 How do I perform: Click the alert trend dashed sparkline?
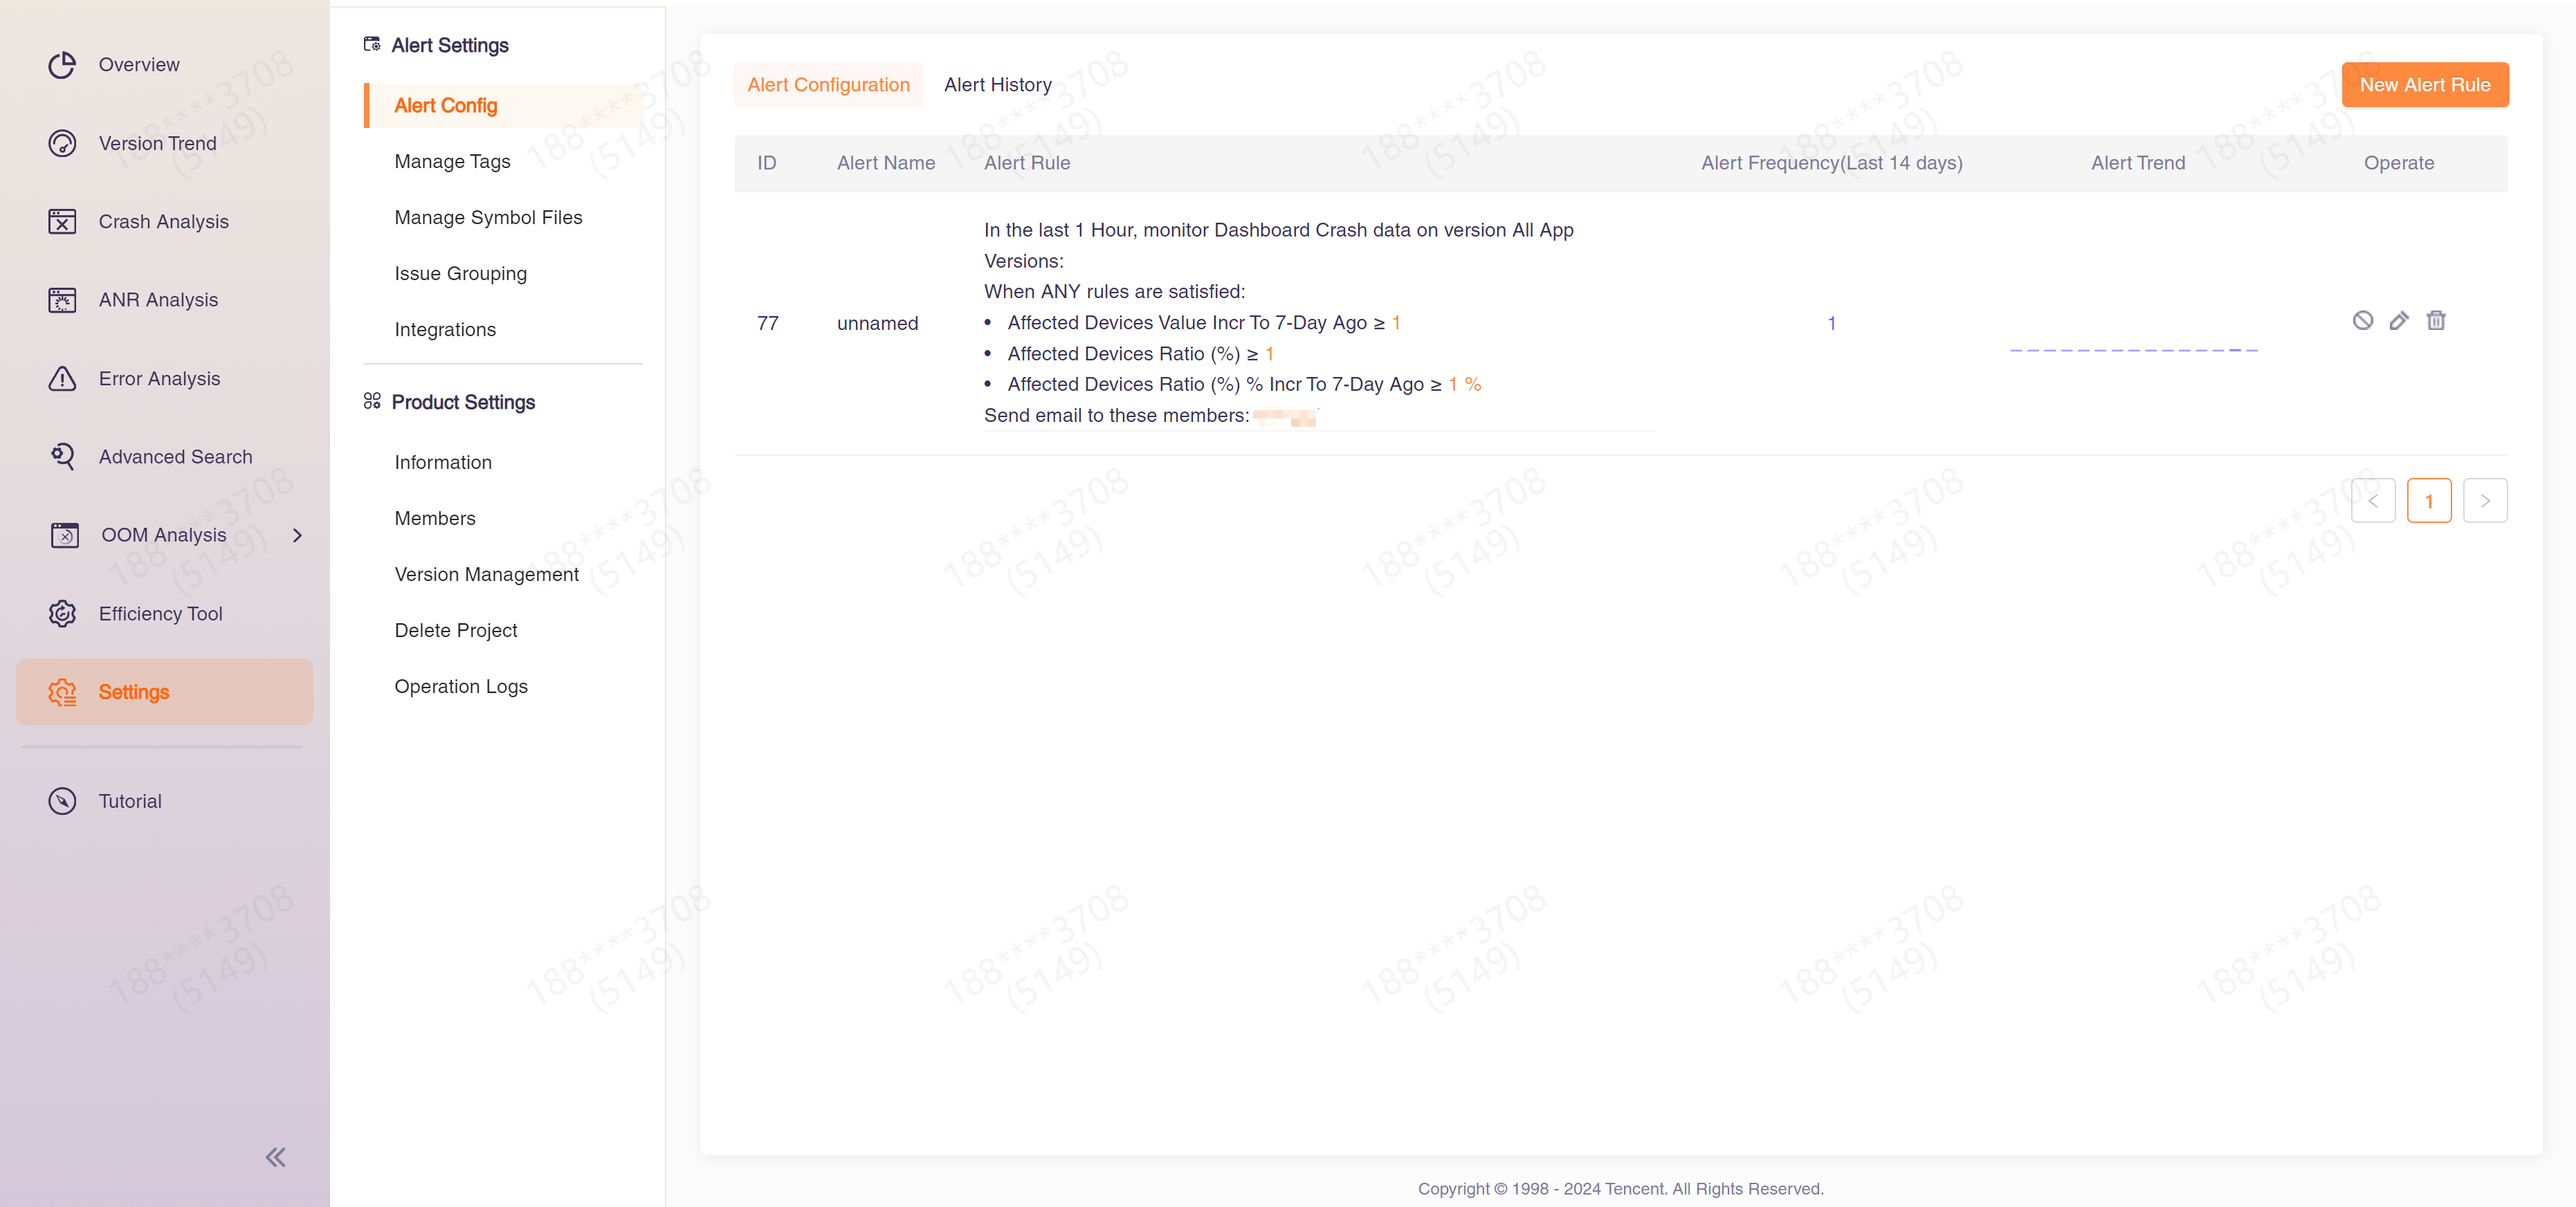coord(2133,350)
